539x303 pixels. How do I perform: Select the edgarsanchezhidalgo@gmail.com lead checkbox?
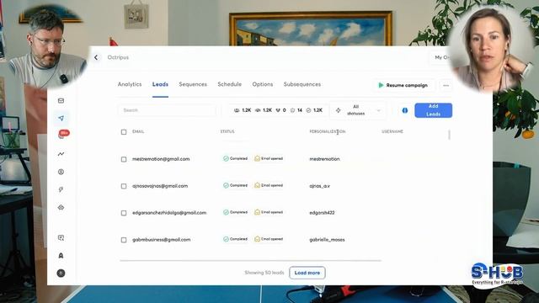coord(124,213)
